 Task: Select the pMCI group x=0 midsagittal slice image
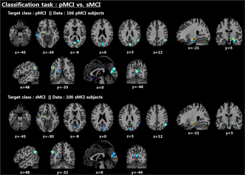pos(101,70)
